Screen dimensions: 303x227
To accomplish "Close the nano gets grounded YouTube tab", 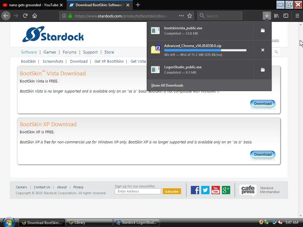I will [x=61, y=5].
